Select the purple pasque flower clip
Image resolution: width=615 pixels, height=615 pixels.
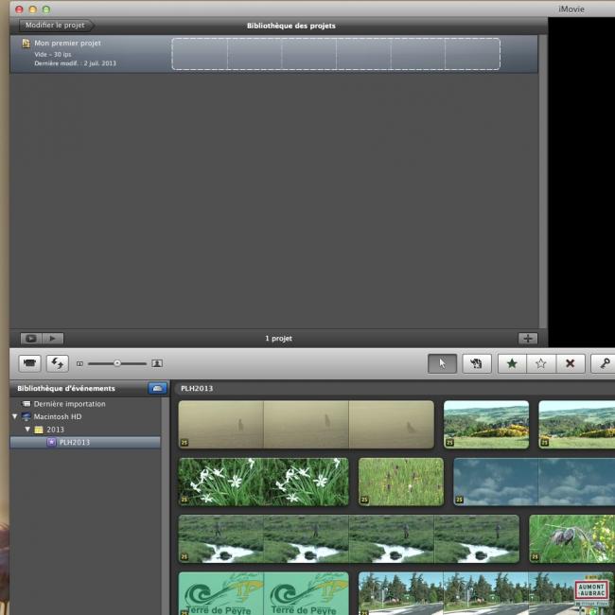571,539
